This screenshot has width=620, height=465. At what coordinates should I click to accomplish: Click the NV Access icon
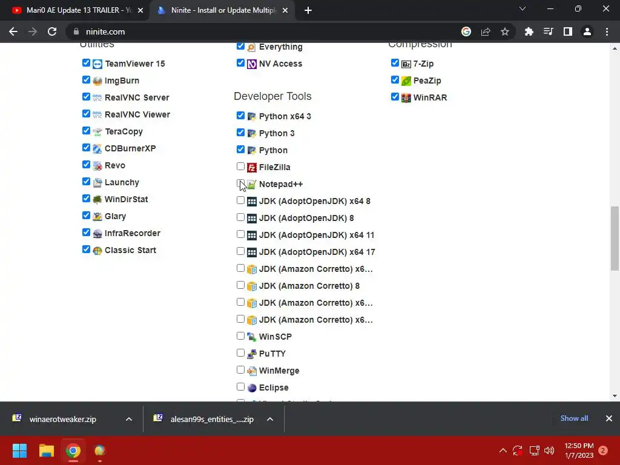coord(251,64)
